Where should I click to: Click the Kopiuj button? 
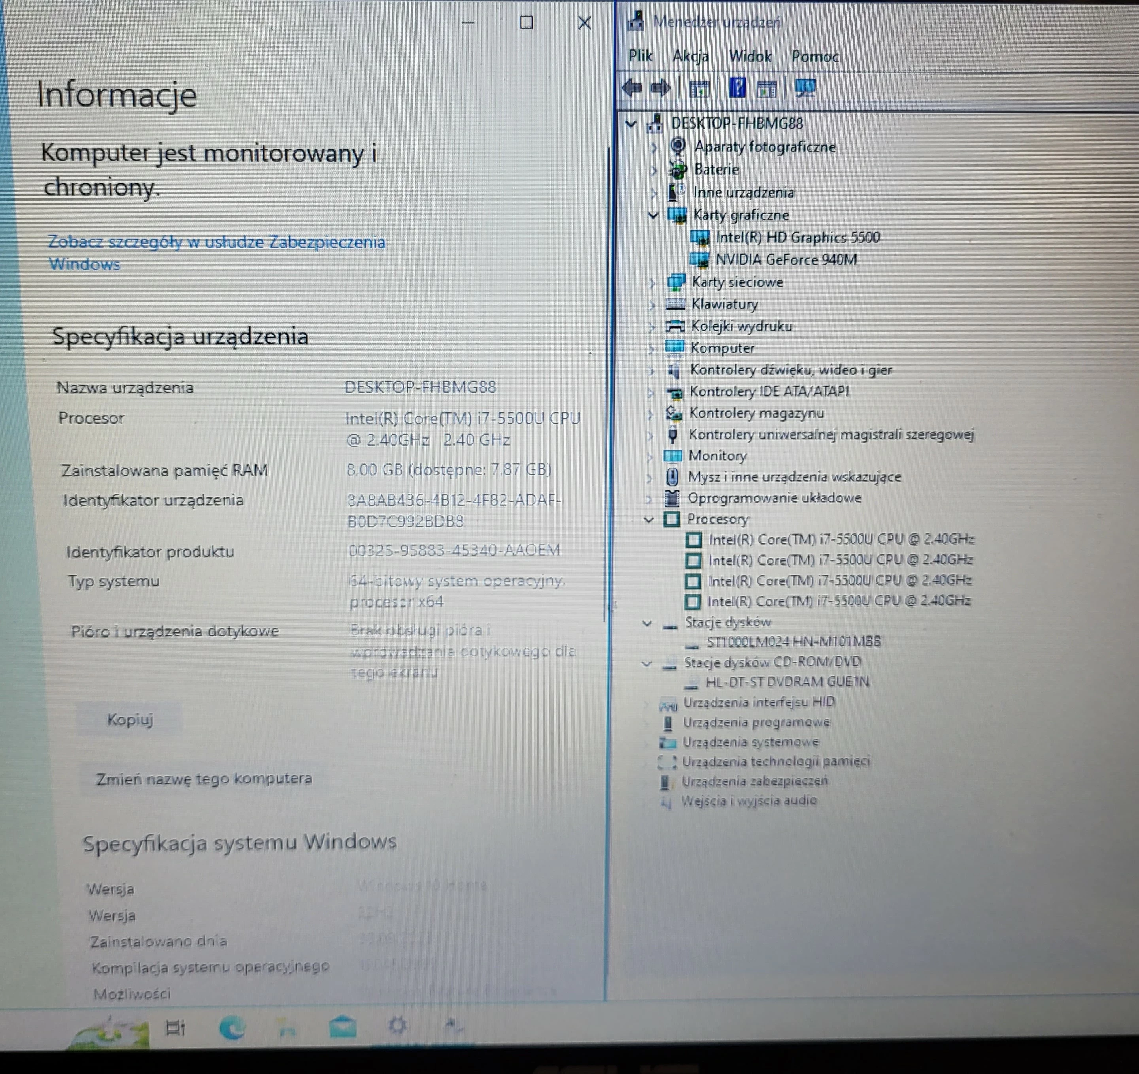(130, 719)
